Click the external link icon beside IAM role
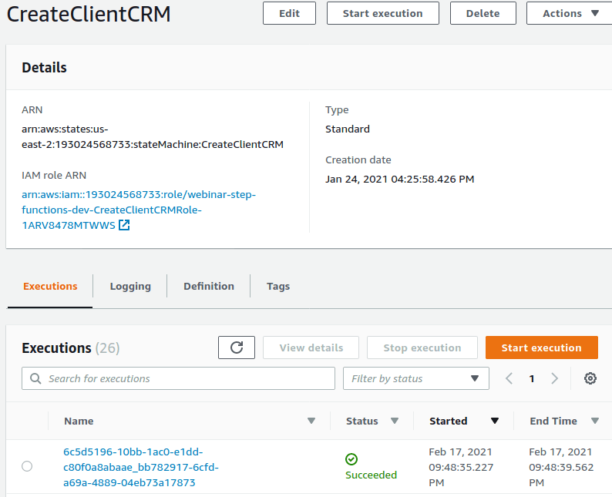 point(124,225)
